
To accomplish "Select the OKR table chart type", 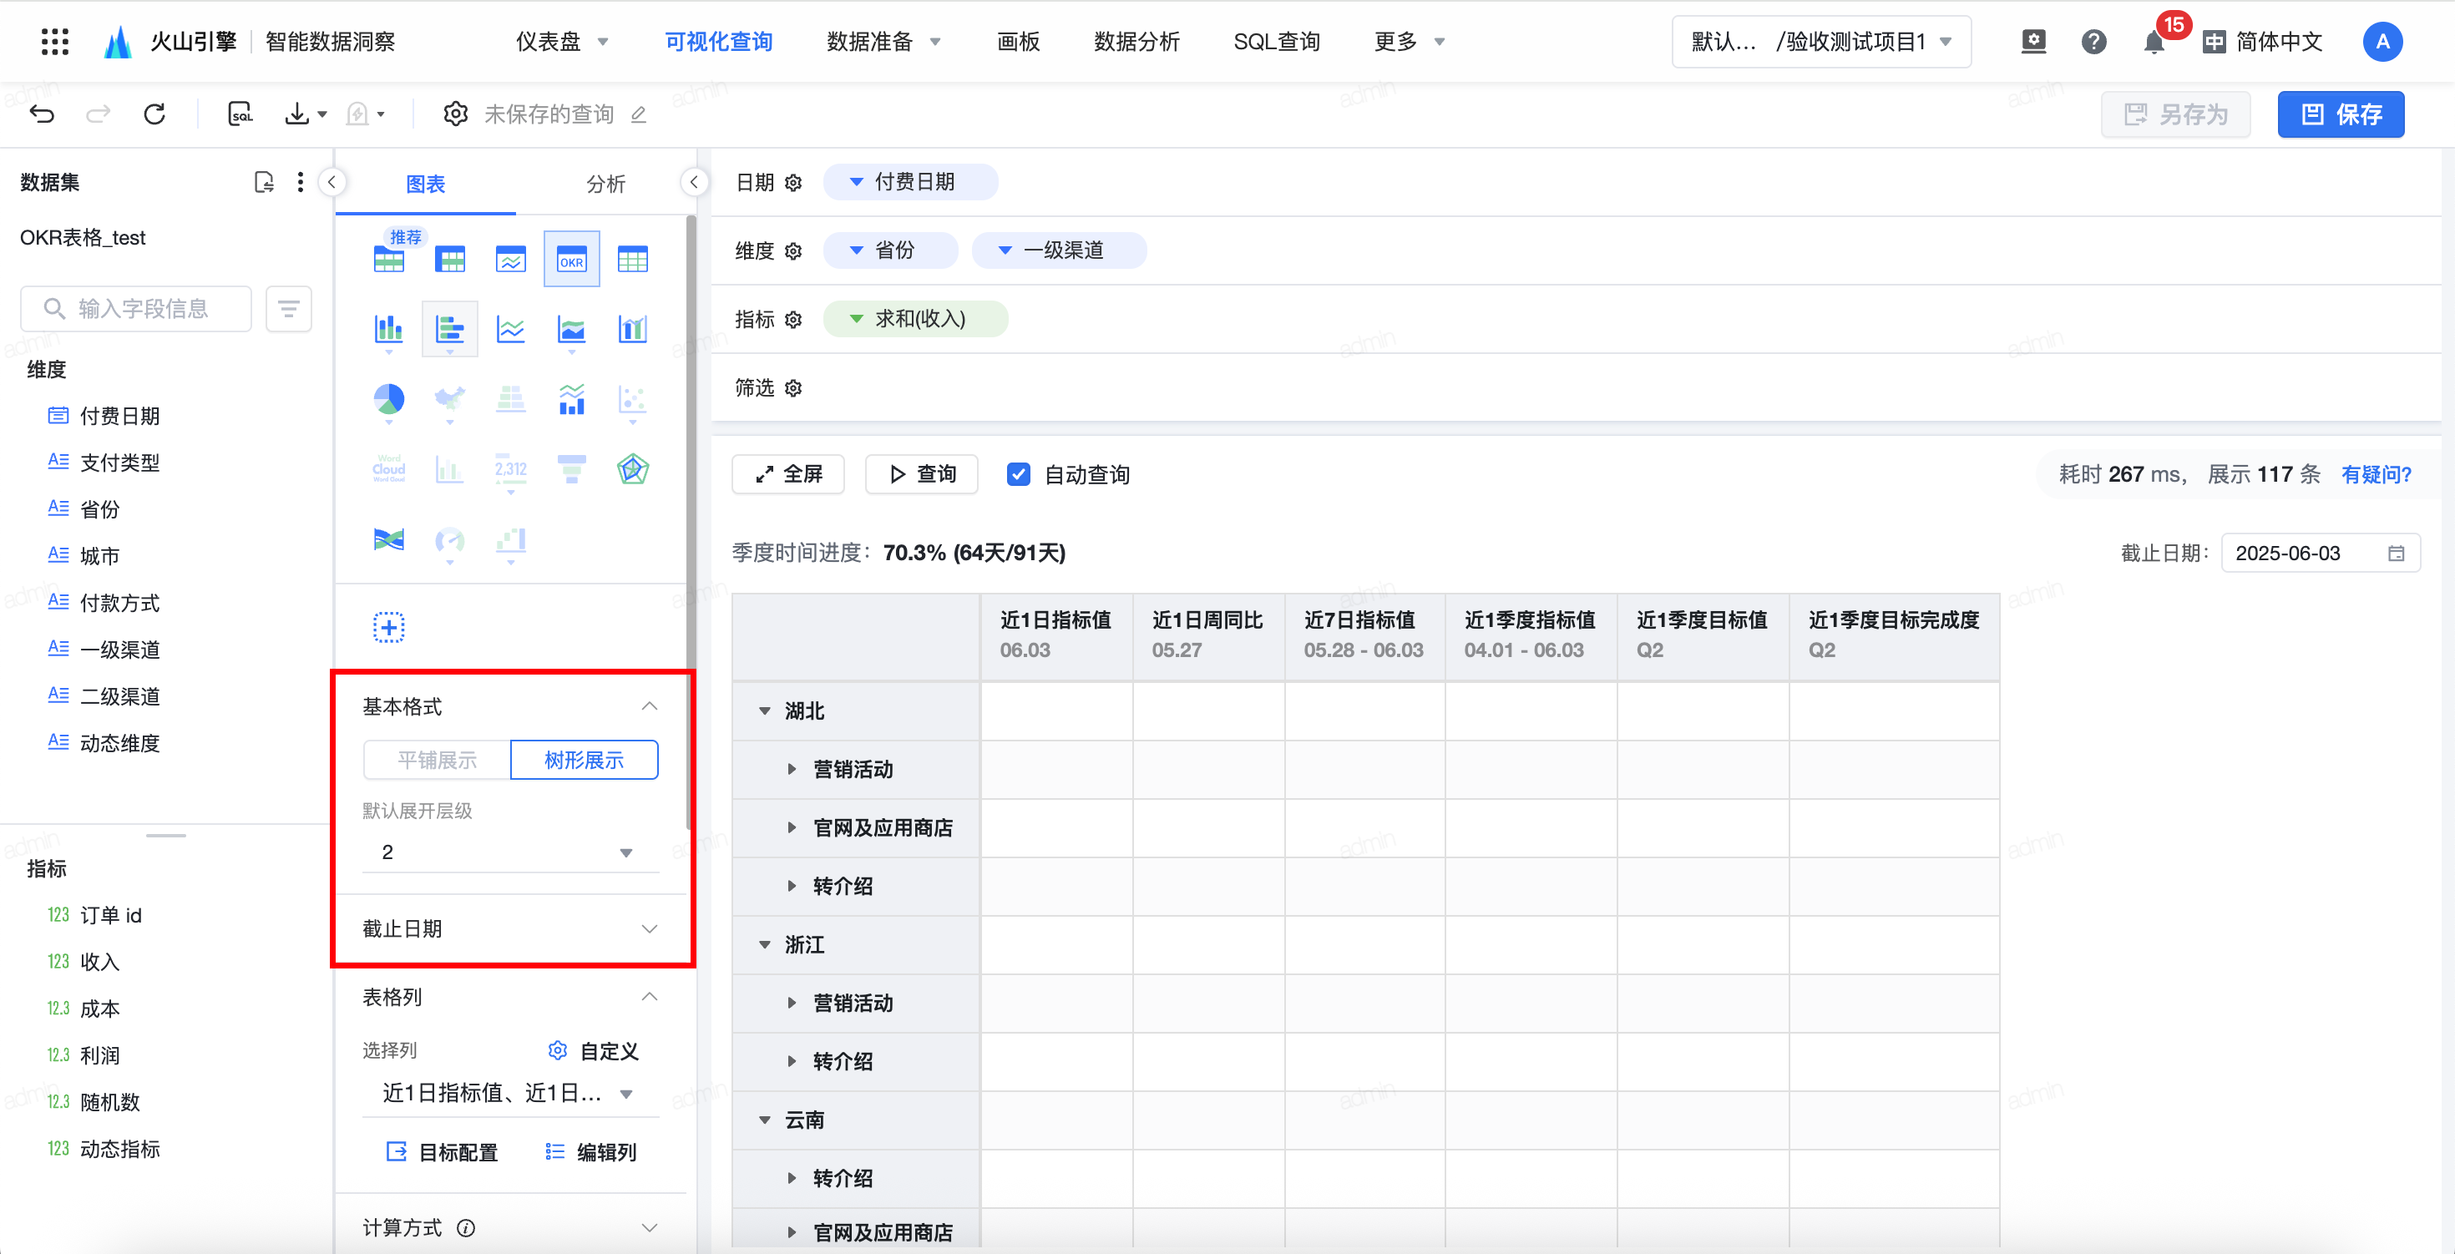I will 572,259.
